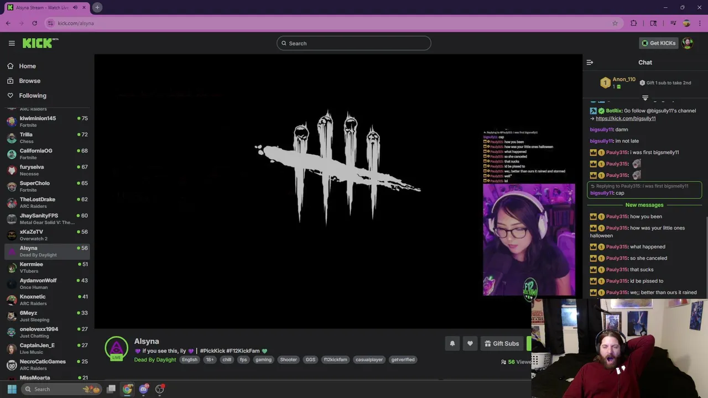
Task: Open Knoxnetic channel in sidebar
Action: coord(47,300)
